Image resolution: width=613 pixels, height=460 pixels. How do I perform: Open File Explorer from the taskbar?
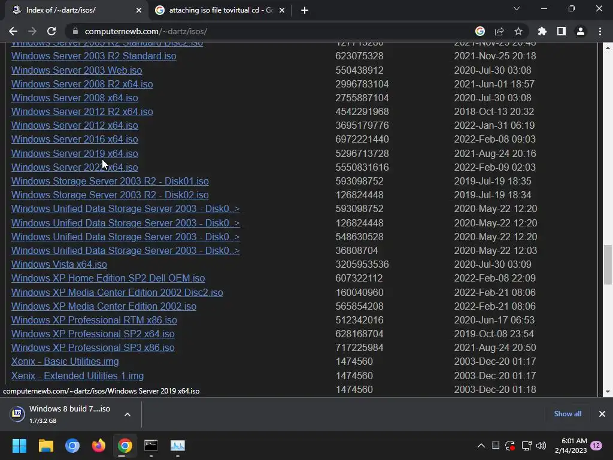pyautogui.click(x=45, y=446)
